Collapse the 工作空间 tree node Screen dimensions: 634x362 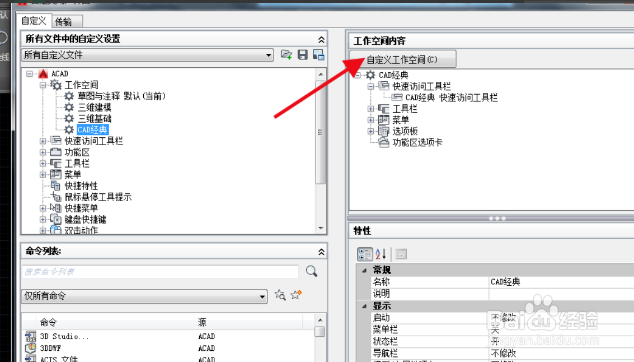[x=43, y=85]
